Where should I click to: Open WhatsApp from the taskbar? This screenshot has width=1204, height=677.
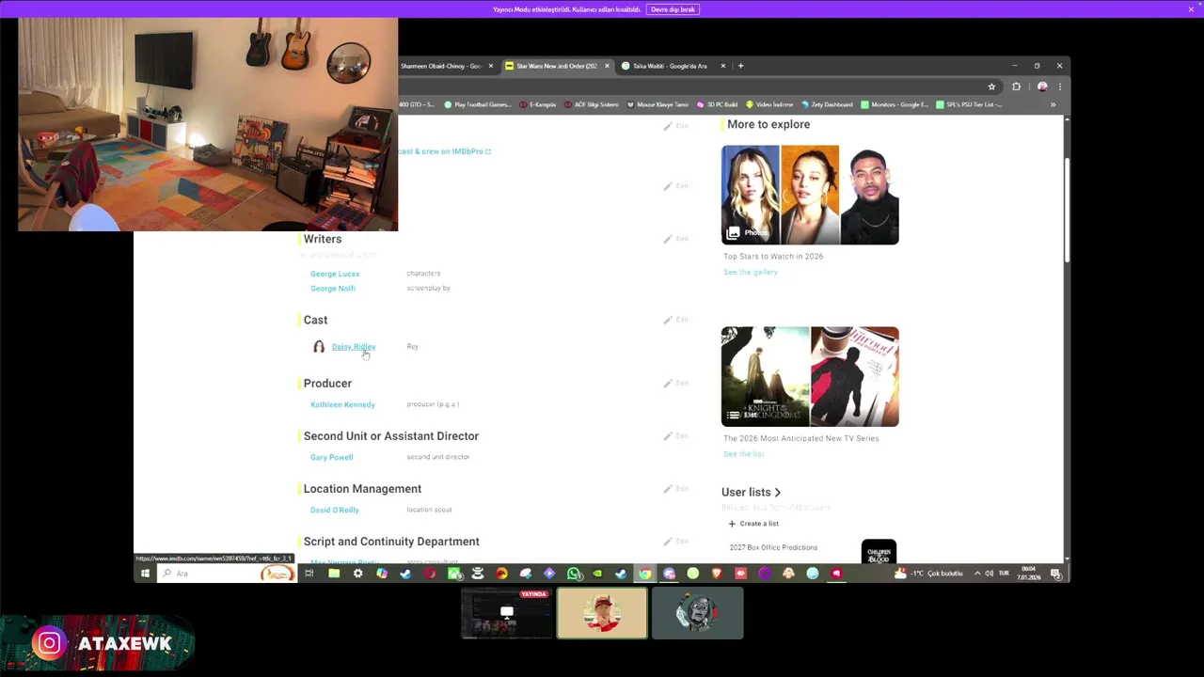(x=574, y=574)
